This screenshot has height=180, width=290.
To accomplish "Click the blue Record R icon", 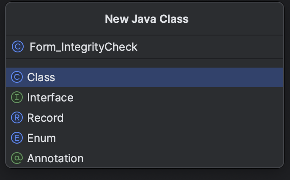I will point(16,118).
